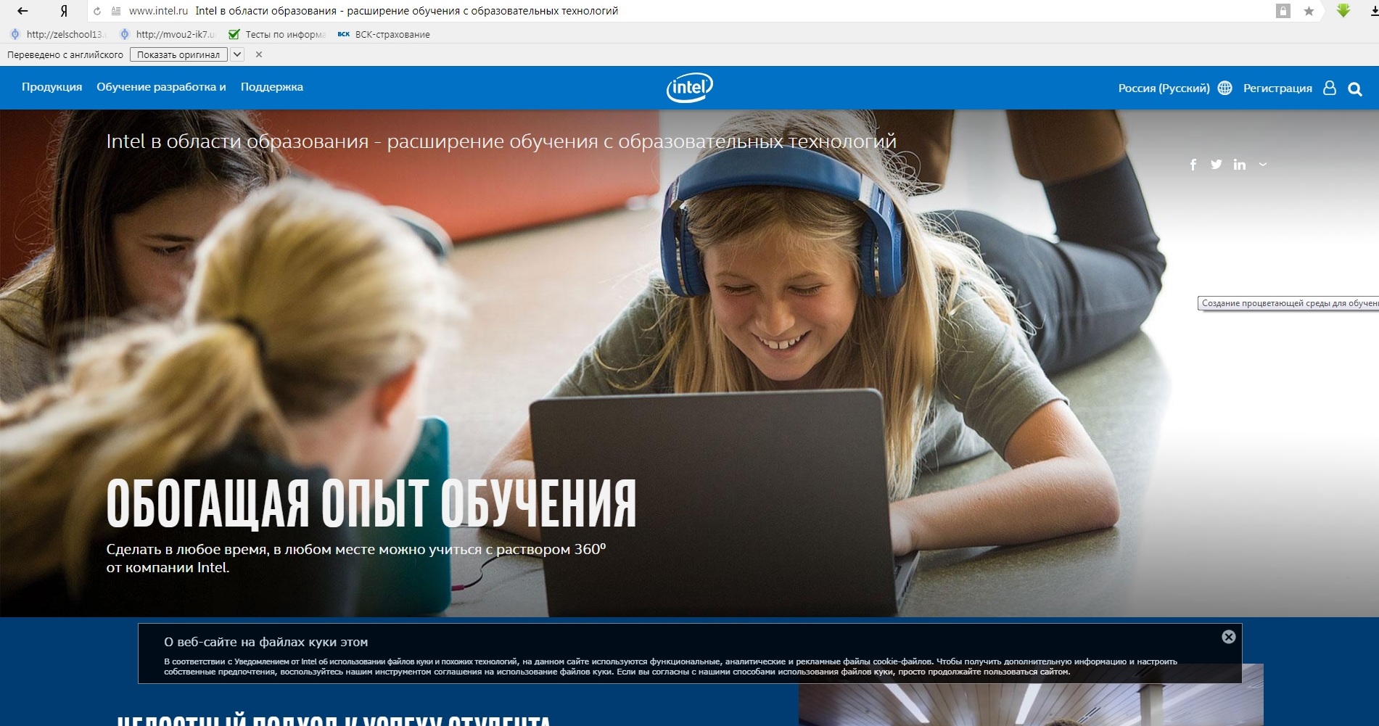Open downloads via the green arrow icon
1379x726 pixels.
pyautogui.click(x=1343, y=10)
